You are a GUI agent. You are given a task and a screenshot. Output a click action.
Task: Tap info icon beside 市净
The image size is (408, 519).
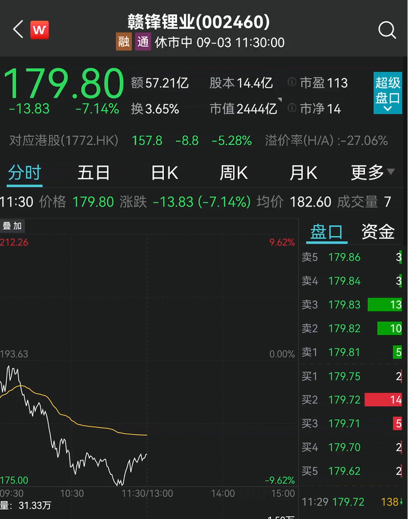pos(292,108)
